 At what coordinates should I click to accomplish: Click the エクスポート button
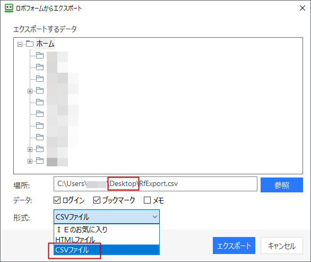tap(234, 246)
